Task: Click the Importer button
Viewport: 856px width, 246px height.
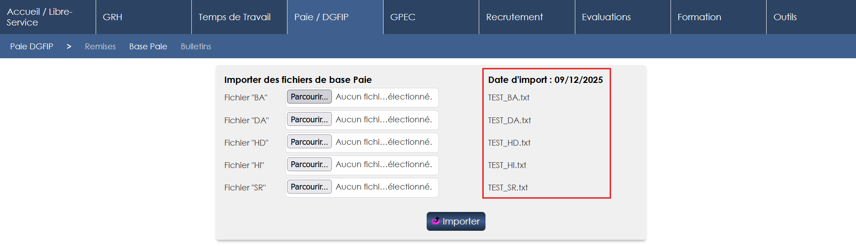Action: [x=456, y=221]
